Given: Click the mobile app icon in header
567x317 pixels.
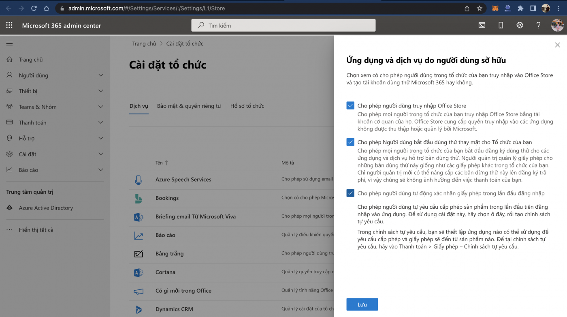Looking at the screenshot, I should pos(501,25).
